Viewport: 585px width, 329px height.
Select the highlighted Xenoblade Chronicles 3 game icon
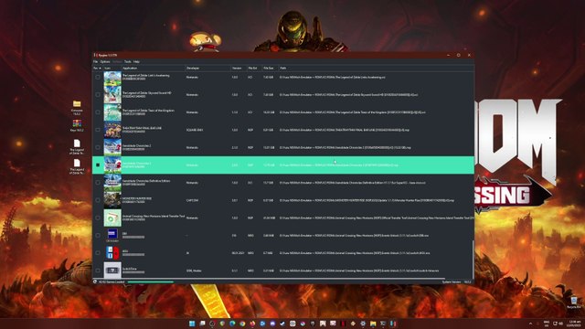112,164
